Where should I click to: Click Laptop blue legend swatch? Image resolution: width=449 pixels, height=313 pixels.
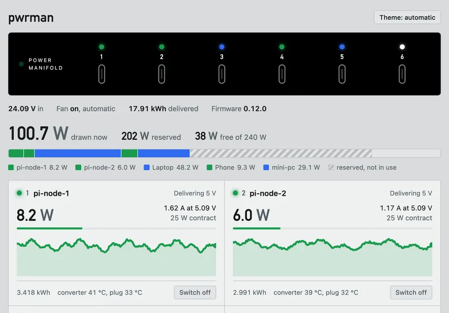point(147,167)
